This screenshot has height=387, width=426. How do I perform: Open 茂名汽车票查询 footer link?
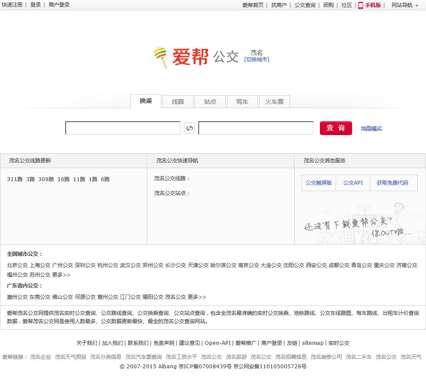pyautogui.click(x=143, y=357)
